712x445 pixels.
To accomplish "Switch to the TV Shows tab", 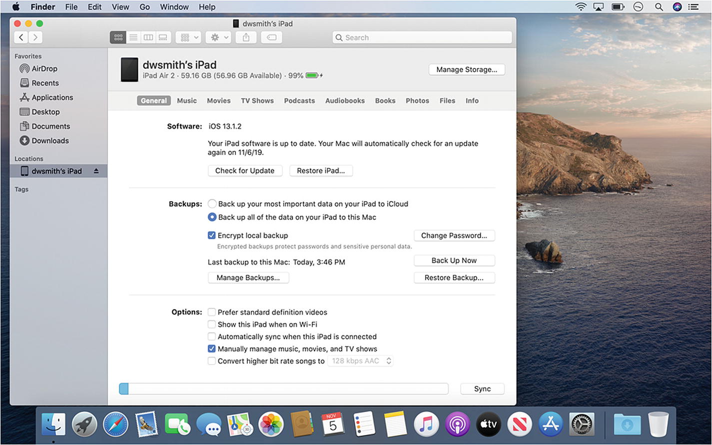I will (257, 100).
